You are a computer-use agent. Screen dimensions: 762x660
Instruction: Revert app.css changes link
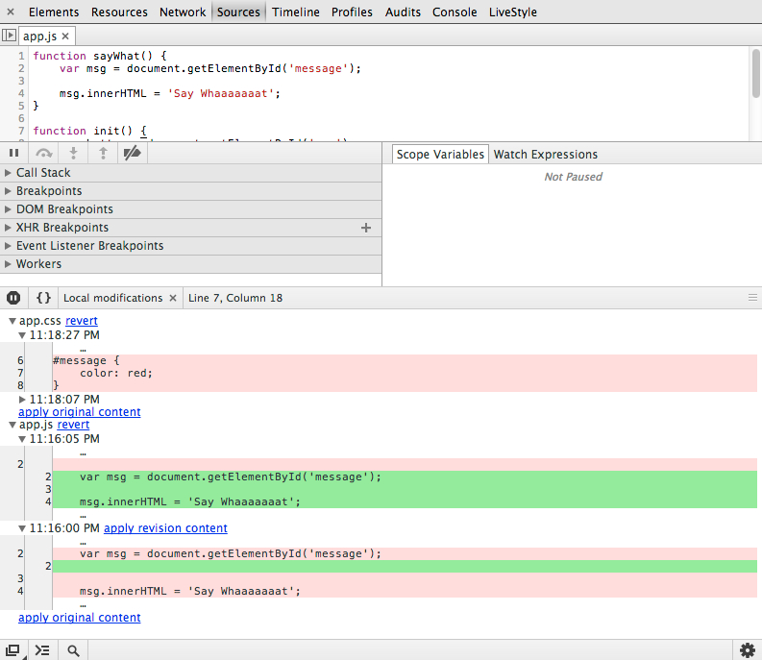pos(82,321)
